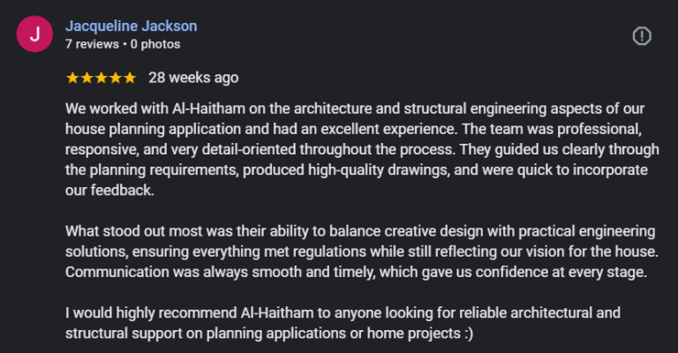Click the pink J profile avatar
This screenshot has width=678, height=353.
[34, 35]
